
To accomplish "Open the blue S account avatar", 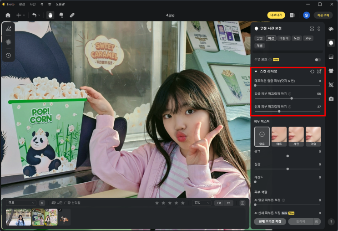I will tap(306, 15).
